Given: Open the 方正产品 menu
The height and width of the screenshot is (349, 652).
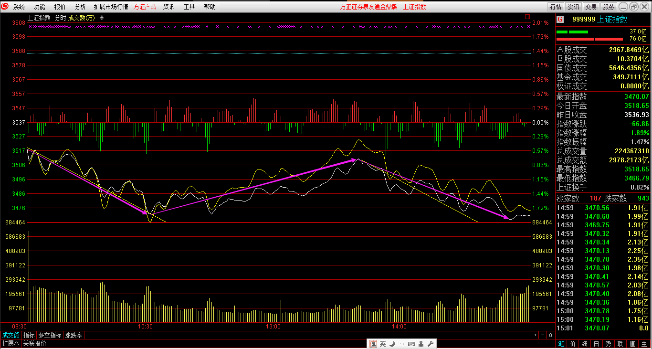Looking at the screenshot, I should [145, 7].
